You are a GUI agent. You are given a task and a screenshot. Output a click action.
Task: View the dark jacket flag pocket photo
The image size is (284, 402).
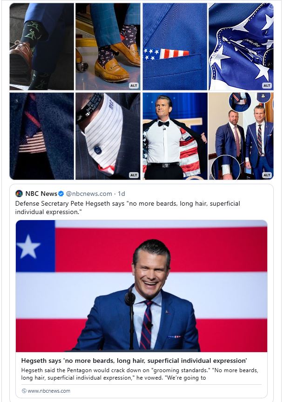pos(41,136)
